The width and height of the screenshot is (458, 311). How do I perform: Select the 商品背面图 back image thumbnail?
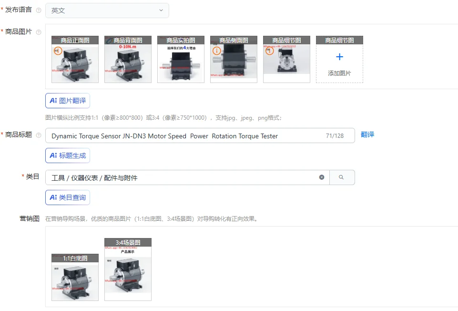click(128, 58)
